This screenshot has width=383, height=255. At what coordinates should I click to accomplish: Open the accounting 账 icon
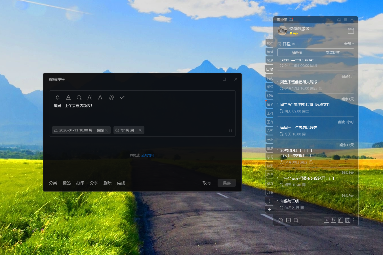333,220
